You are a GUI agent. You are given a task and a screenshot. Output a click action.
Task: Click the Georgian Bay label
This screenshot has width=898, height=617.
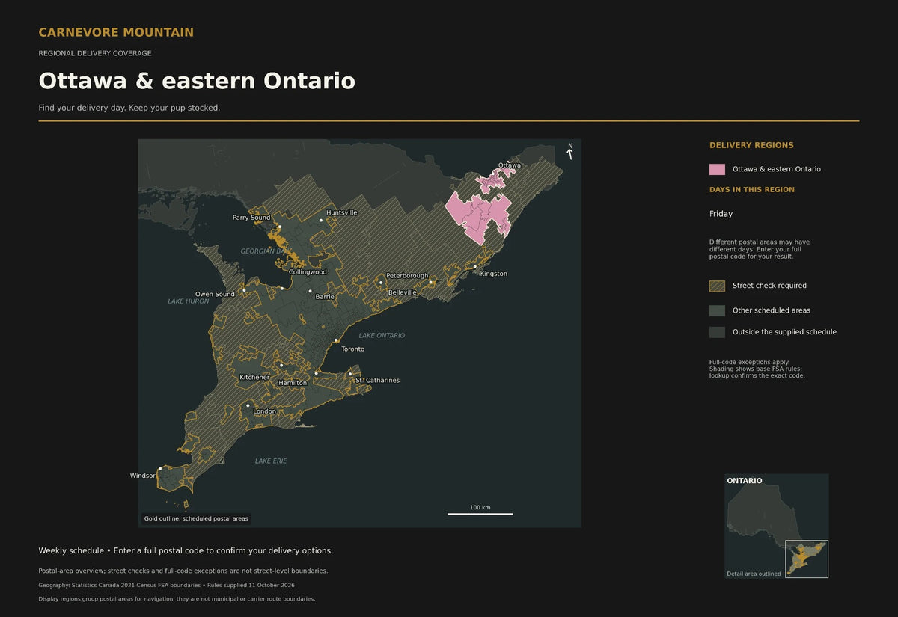pyautogui.click(x=264, y=251)
